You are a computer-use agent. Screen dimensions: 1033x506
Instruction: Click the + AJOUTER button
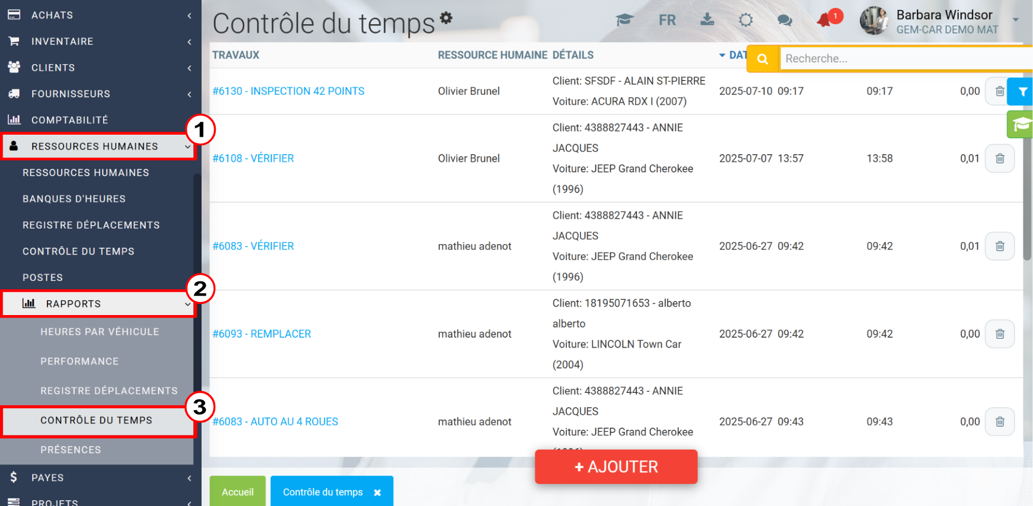click(616, 467)
